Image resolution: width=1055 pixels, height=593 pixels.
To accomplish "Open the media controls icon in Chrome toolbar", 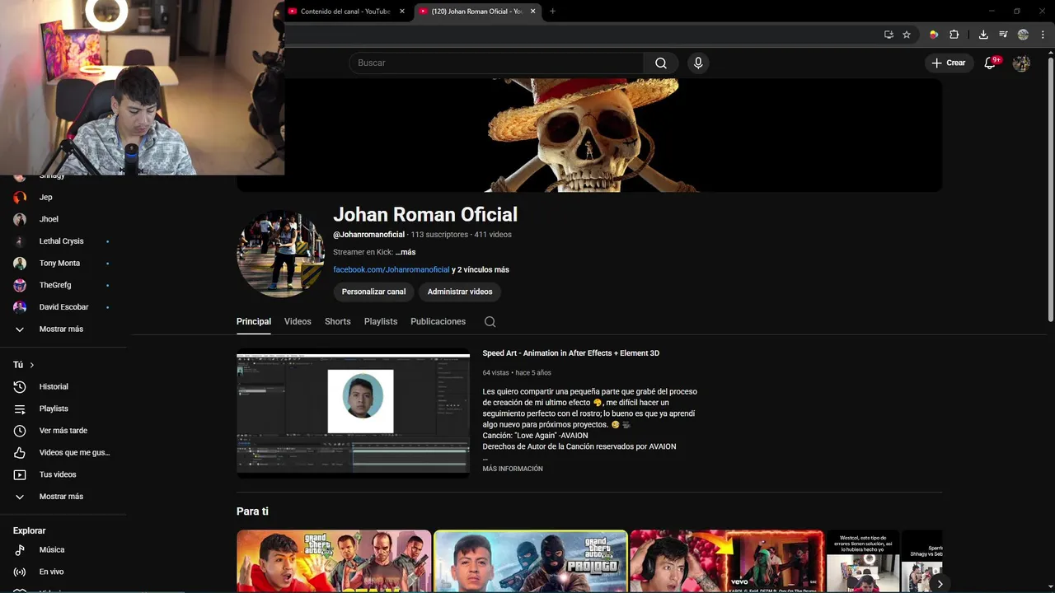I will (x=1003, y=35).
